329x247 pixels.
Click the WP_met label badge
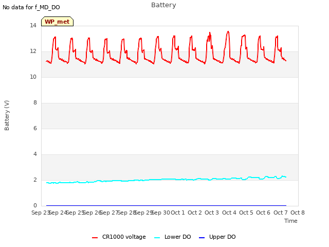(57, 22)
